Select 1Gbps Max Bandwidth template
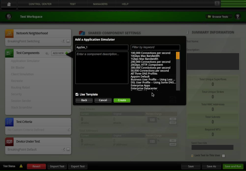Screen dimensions: 246x171 pos(145,59)
